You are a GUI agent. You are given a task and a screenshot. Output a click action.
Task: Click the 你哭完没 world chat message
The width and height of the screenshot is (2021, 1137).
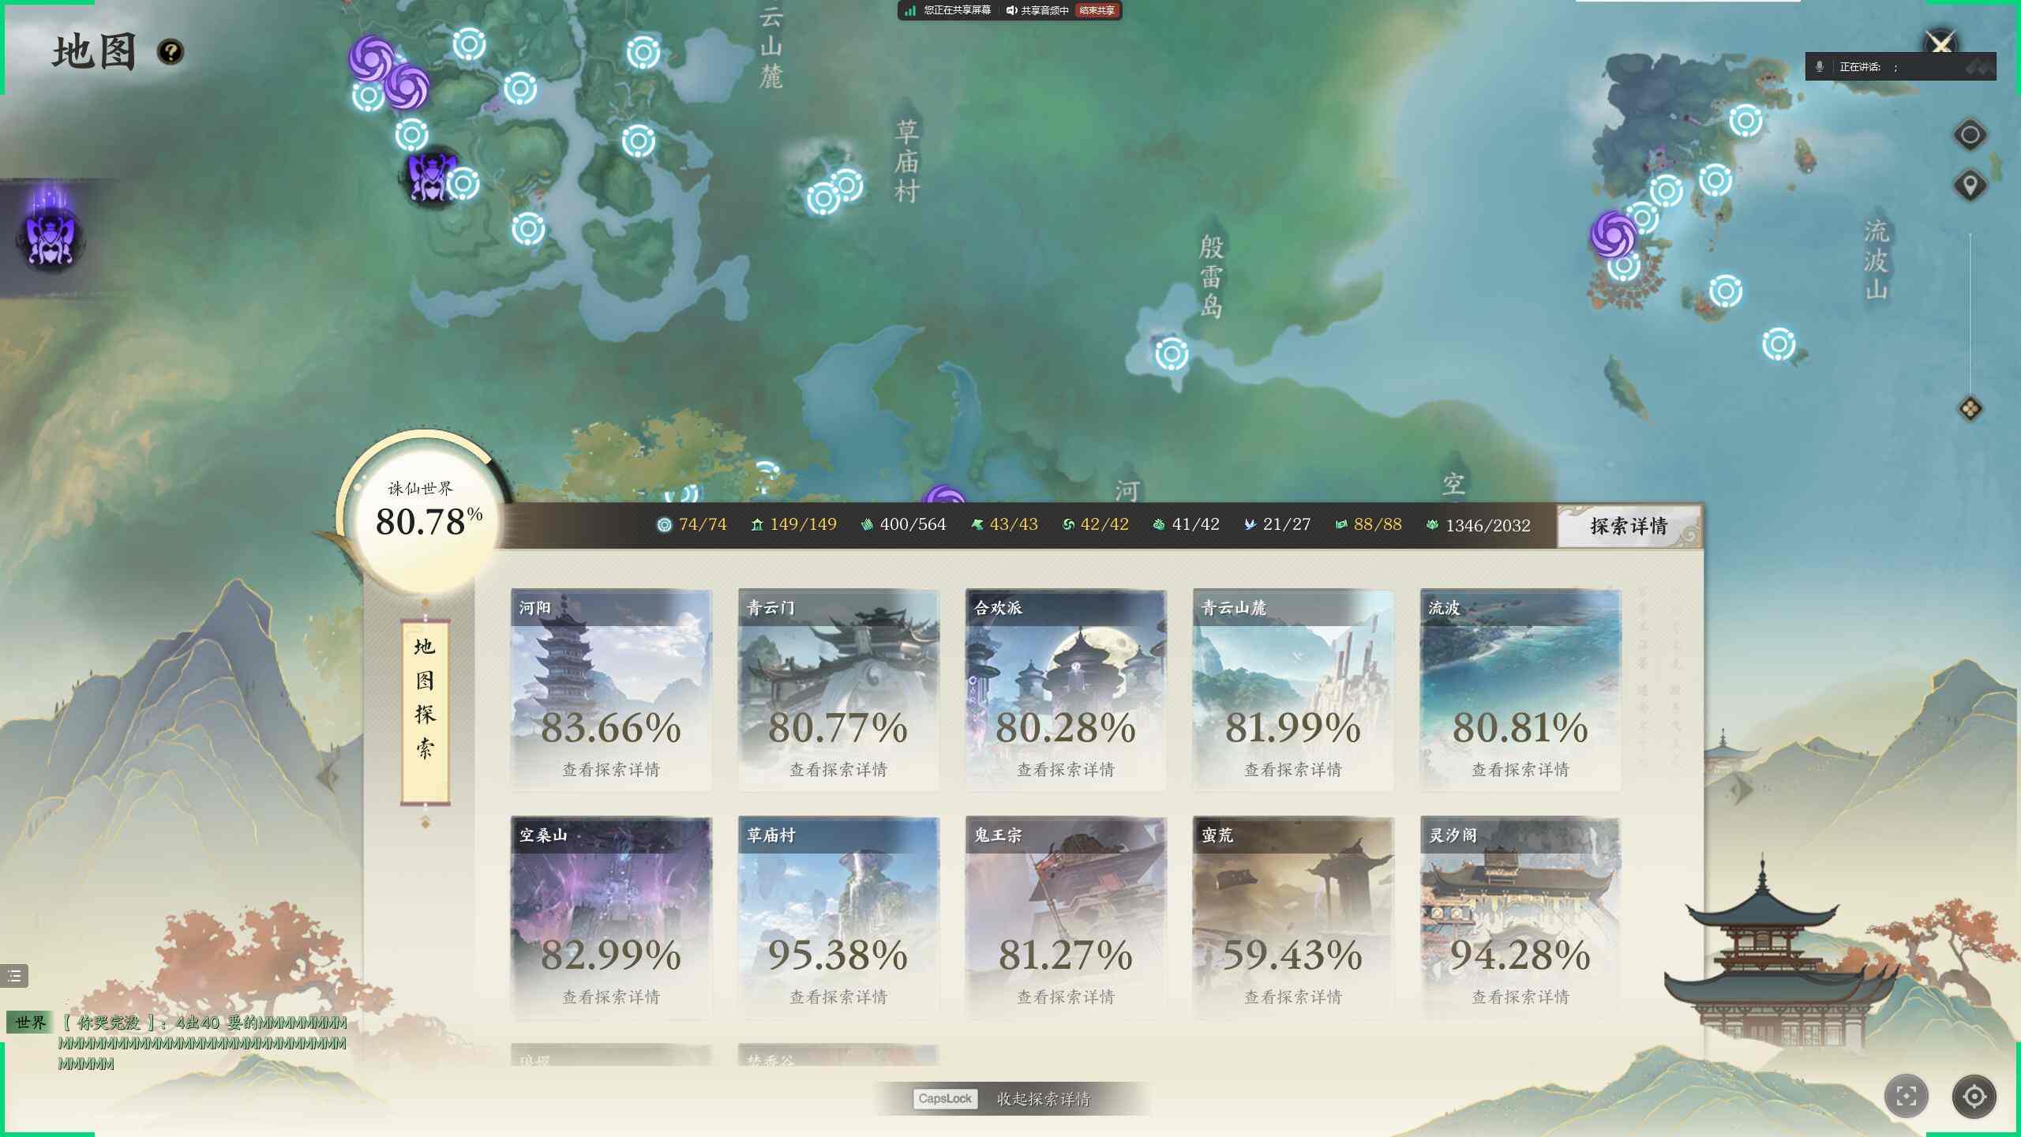tap(203, 1043)
